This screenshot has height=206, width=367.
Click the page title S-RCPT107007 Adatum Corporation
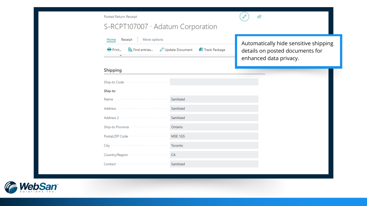(161, 27)
